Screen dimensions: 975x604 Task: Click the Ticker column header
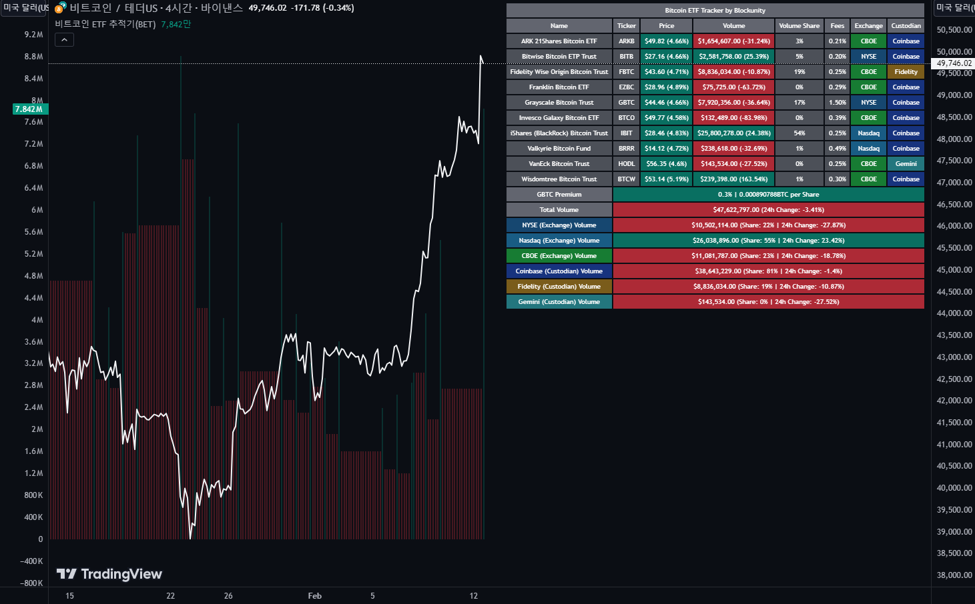click(x=627, y=26)
